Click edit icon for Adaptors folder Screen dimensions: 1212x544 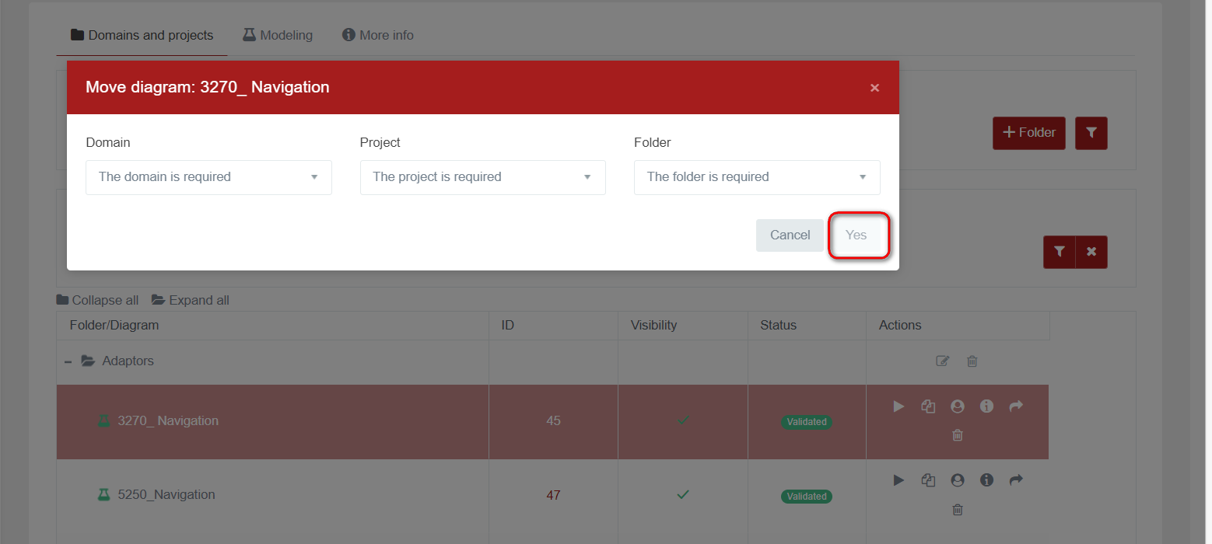(943, 361)
